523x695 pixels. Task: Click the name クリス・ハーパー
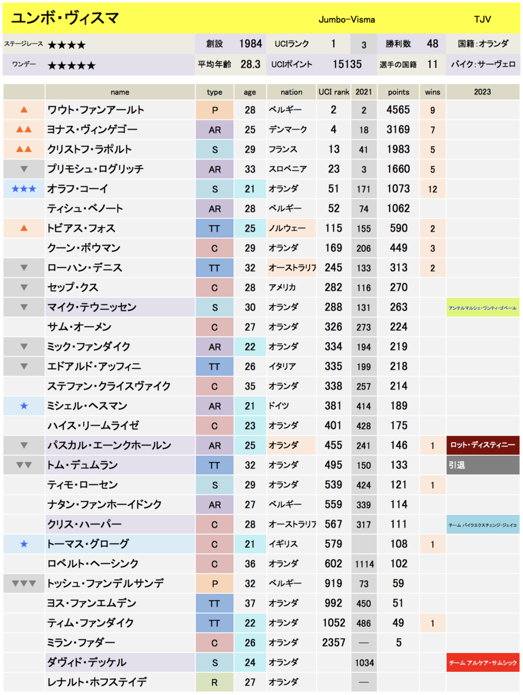click(85, 524)
